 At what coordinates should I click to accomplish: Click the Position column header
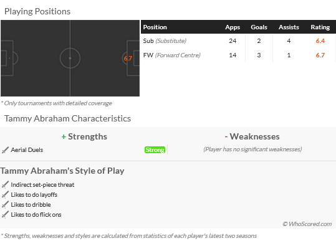click(155, 27)
